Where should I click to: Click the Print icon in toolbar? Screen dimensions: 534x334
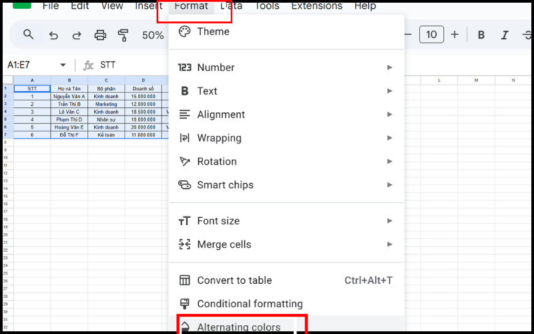pyautogui.click(x=100, y=35)
